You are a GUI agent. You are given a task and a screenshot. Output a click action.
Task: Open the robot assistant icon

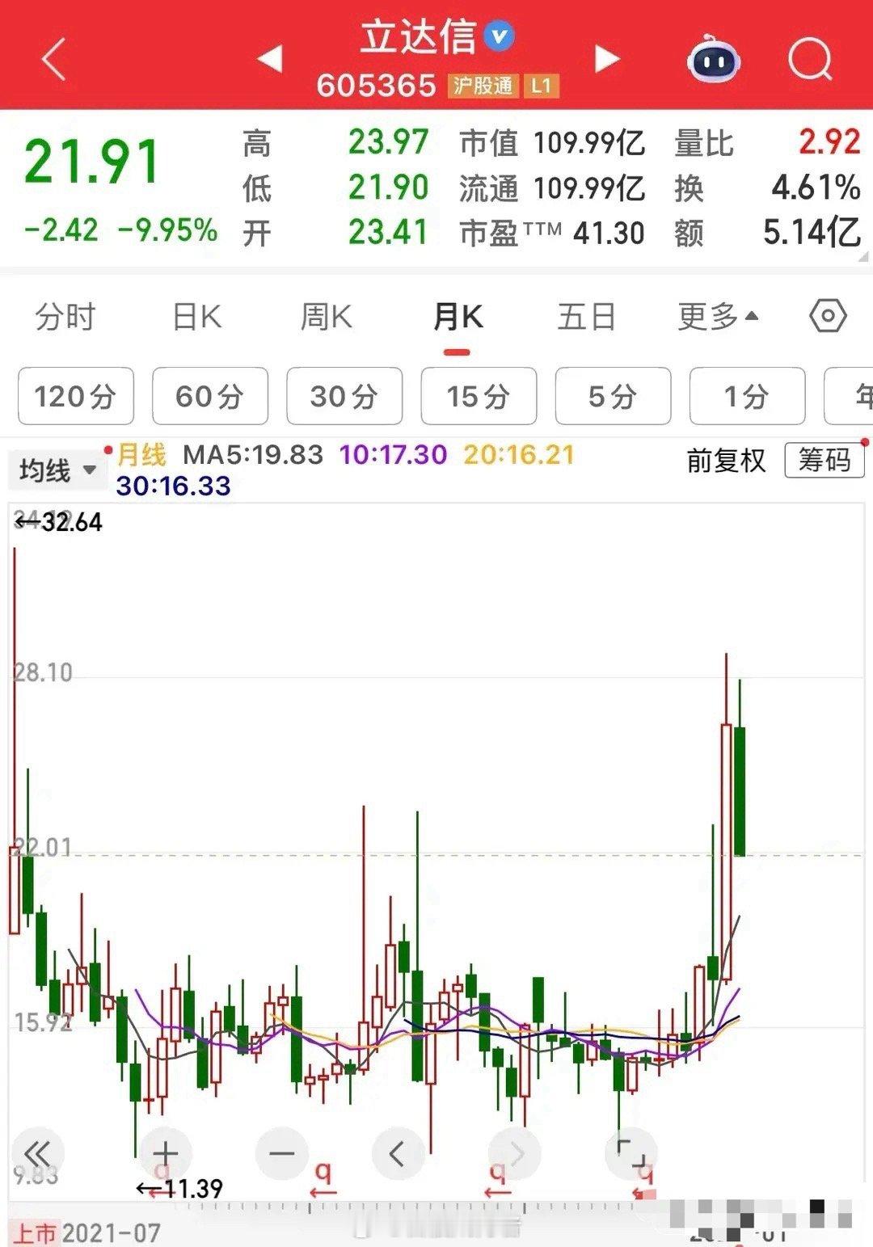pyautogui.click(x=713, y=58)
